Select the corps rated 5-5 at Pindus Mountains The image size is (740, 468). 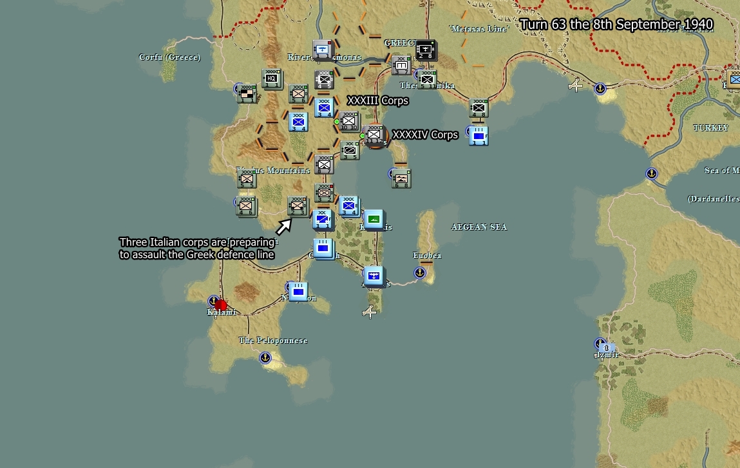click(x=247, y=179)
